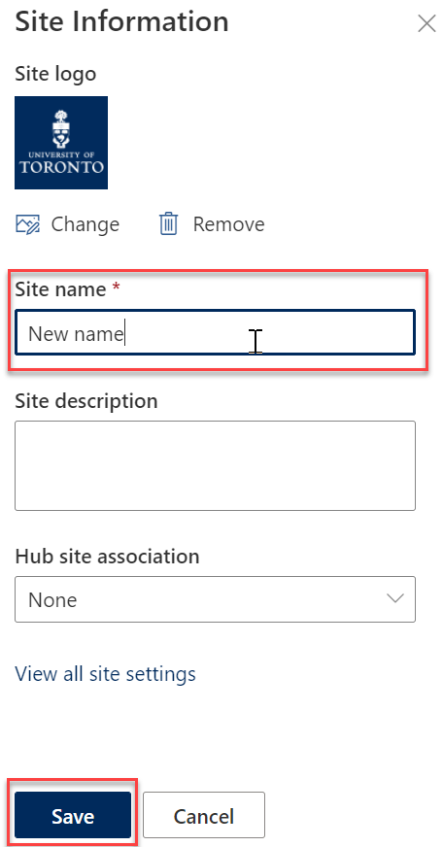
Task: Expand the Hub site association chevron arrow
Action: (395, 599)
